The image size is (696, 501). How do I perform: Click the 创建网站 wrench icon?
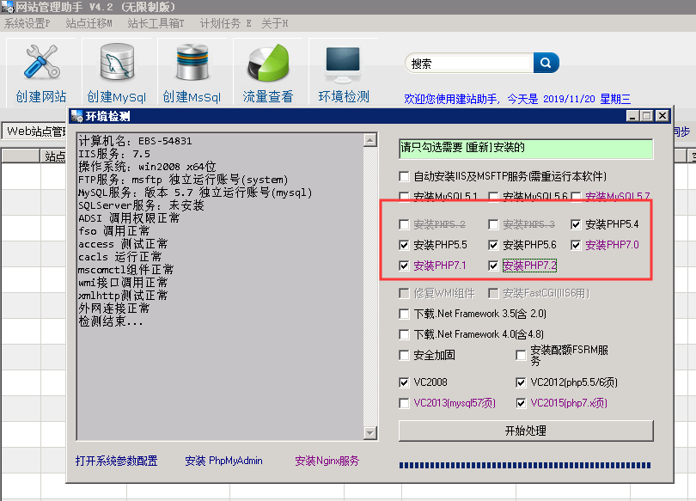tap(40, 64)
